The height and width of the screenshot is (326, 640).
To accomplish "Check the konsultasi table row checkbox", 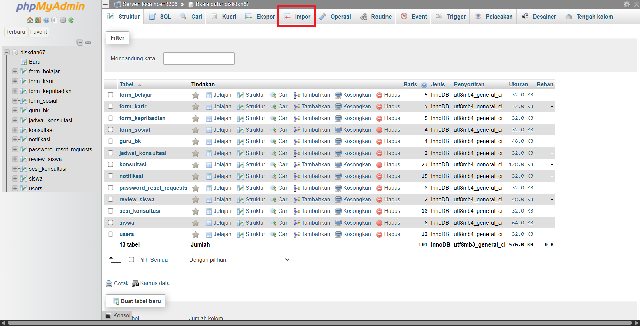I will [110, 165].
